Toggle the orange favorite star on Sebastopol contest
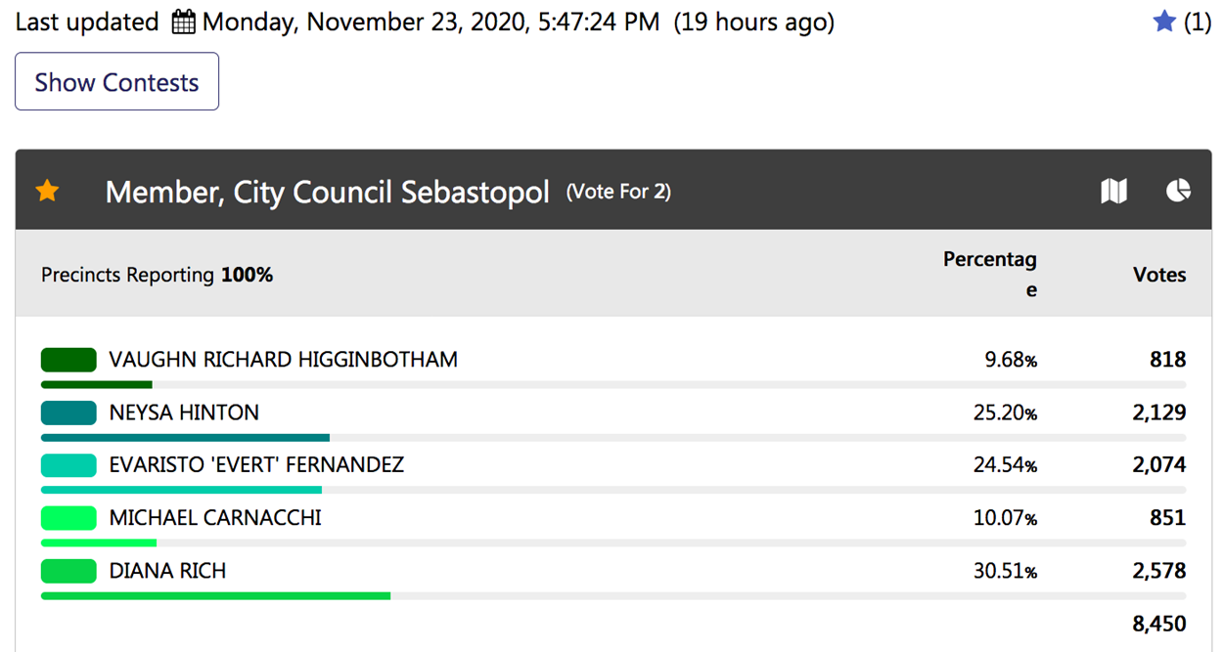This screenshot has width=1223, height=652. (47, 191)
